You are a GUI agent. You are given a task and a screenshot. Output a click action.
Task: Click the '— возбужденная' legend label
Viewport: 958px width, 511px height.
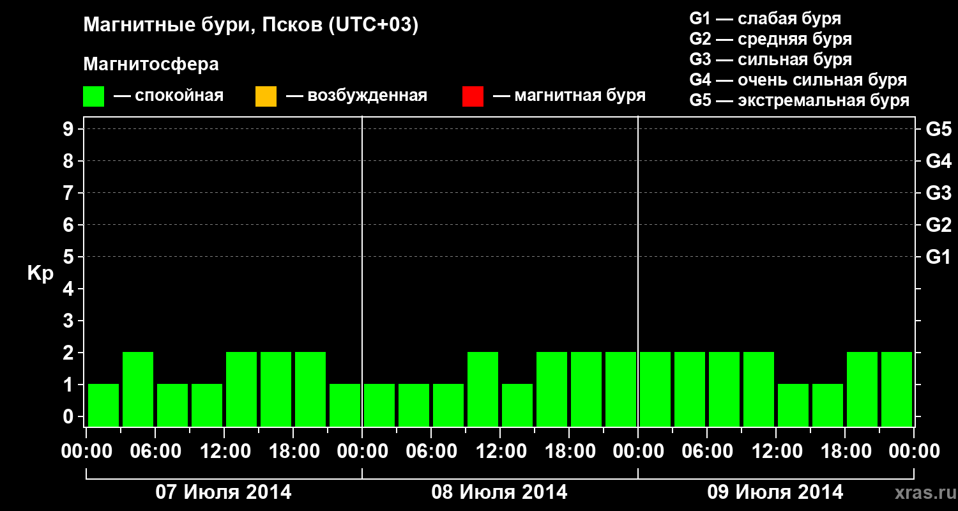pyautogui.click(x=356, y=96)
